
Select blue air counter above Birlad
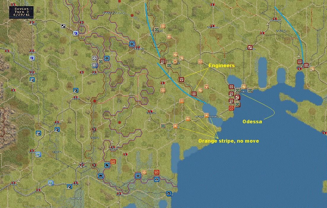click(x=76, y=91)
